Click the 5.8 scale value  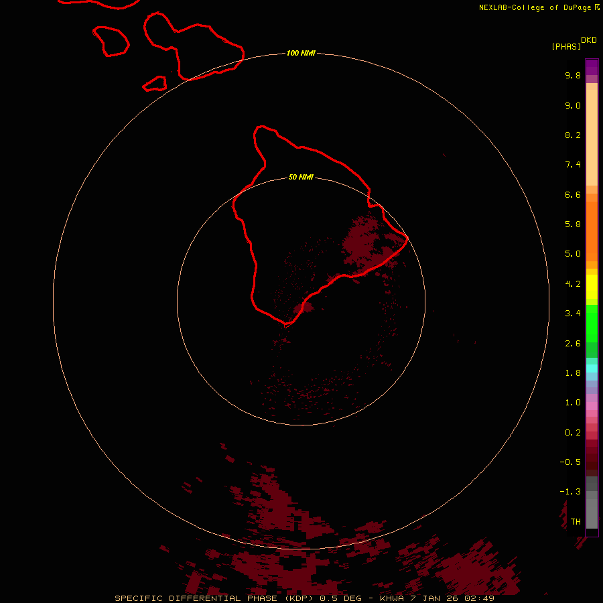(573, 224)
